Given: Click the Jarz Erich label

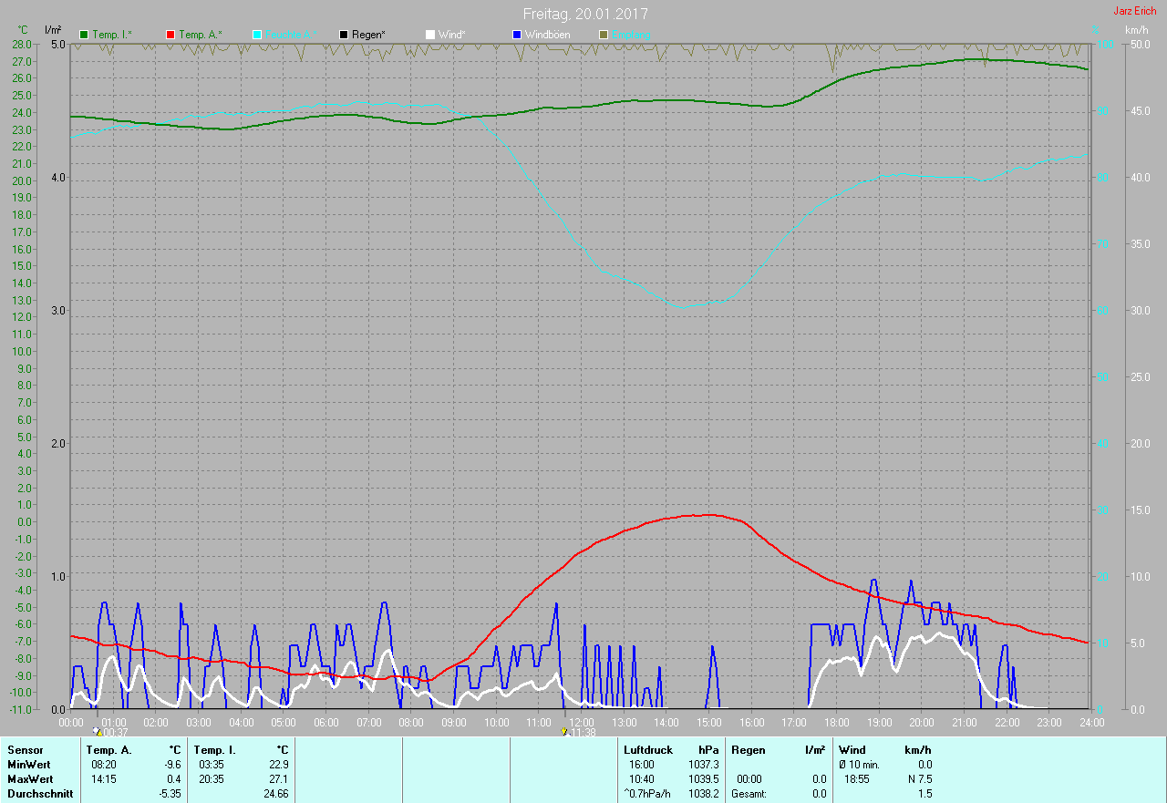Looking at the screenshot, I should point(1134,11).
